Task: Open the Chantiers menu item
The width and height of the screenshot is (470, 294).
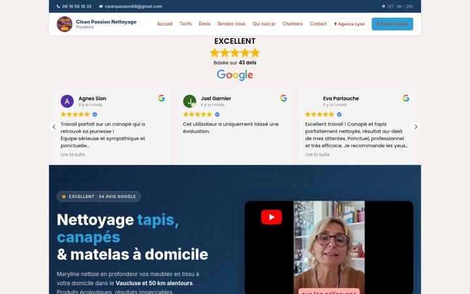Action: [x=292, y=24]
